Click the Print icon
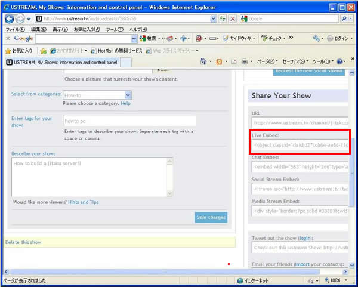This screenshot has width=358, height=287. tap(245, 62)
